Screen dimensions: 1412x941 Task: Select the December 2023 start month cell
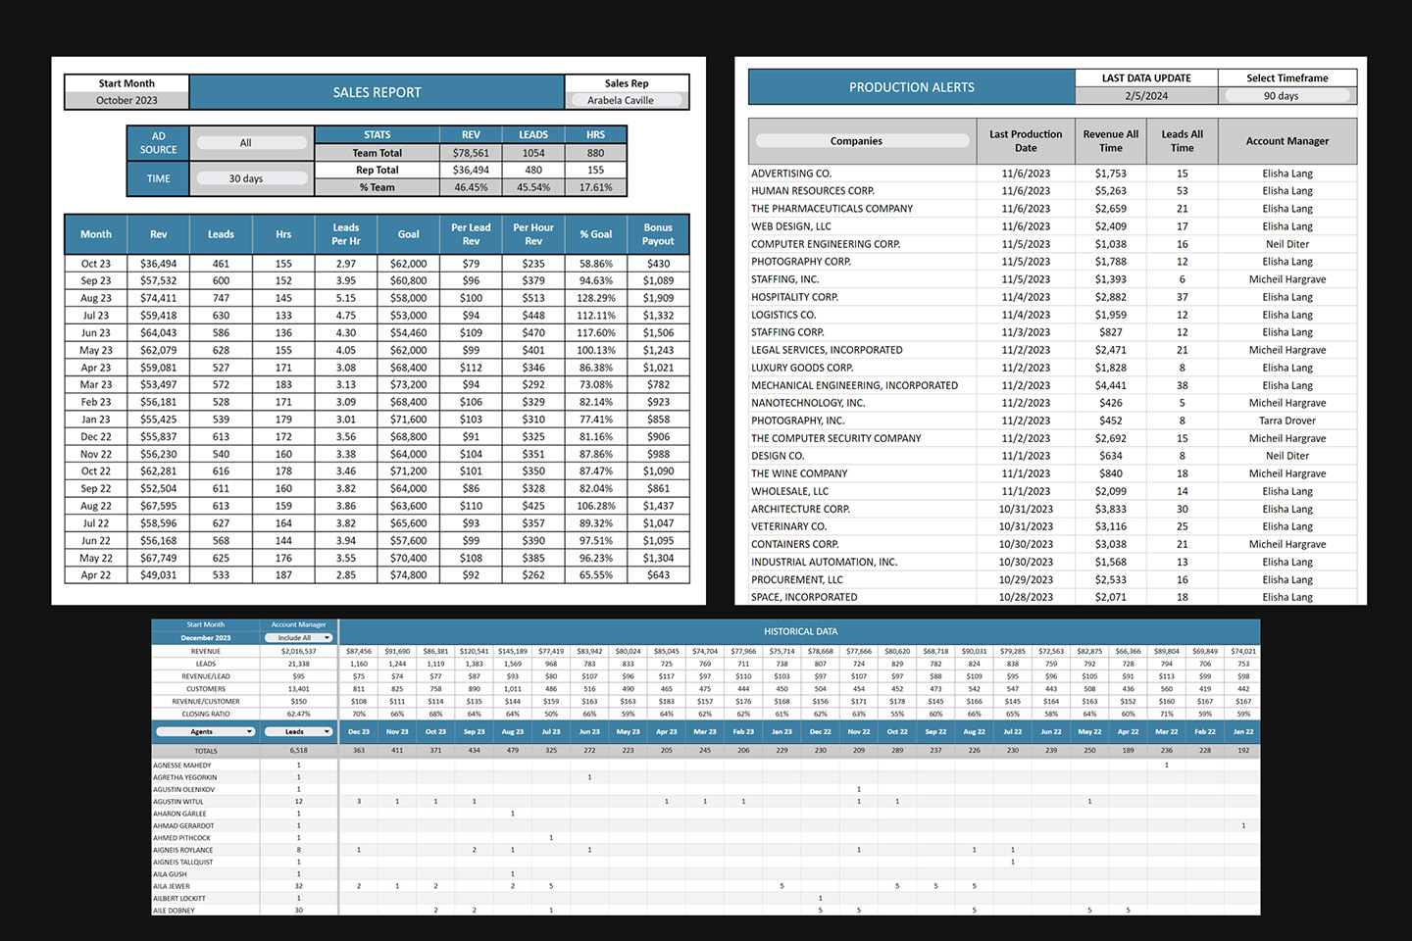tap(206, 638)
